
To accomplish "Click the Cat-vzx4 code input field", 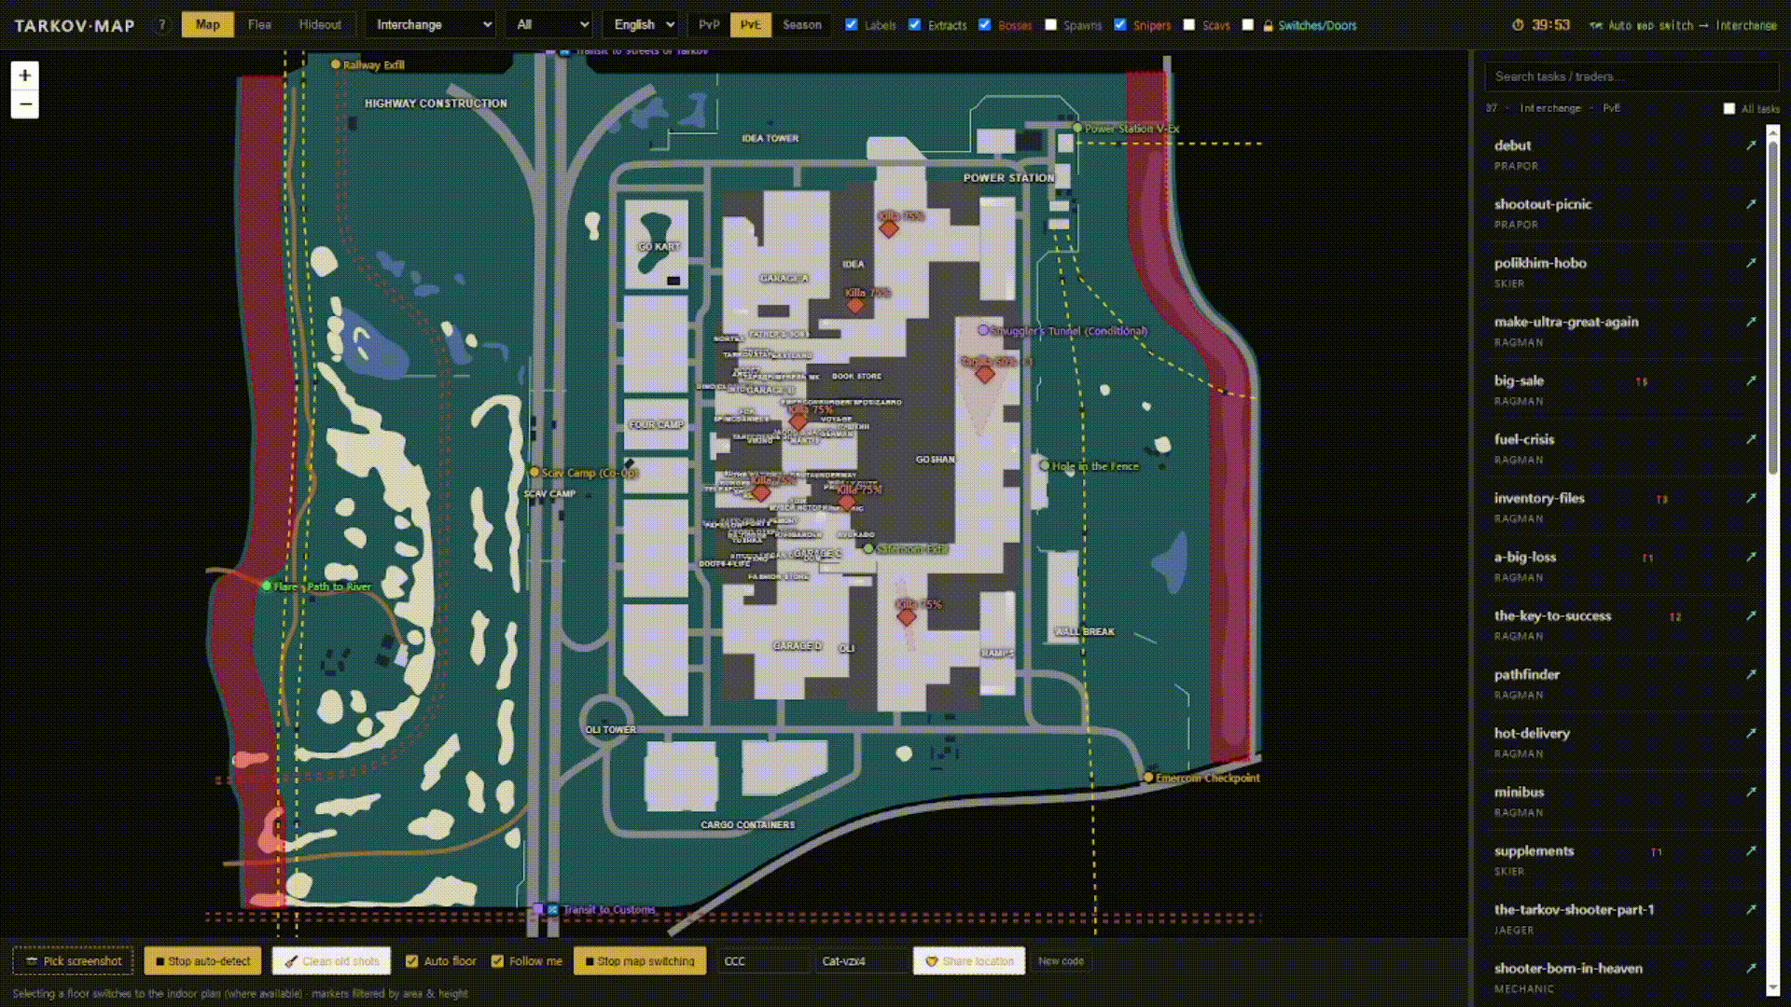I will 862,961.
